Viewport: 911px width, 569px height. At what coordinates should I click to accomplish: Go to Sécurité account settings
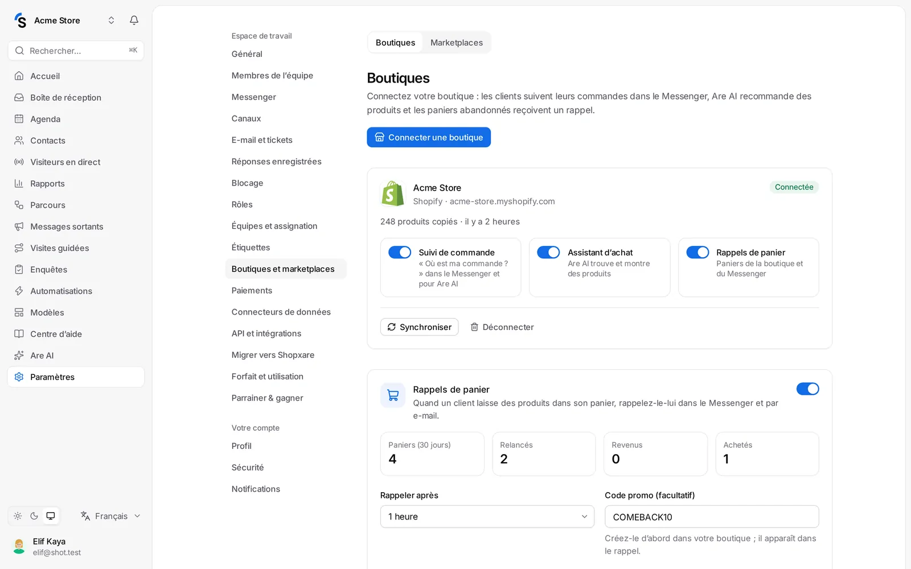248,467
